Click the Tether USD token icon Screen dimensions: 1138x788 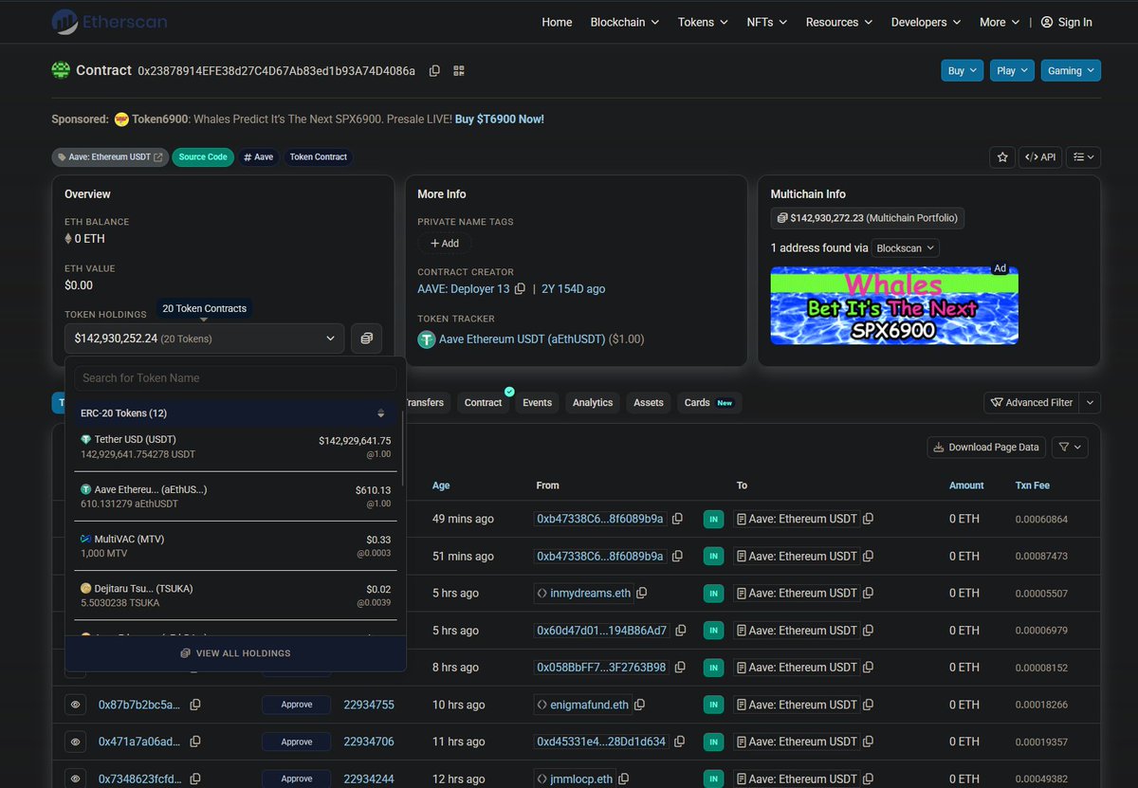click(86, 440)
